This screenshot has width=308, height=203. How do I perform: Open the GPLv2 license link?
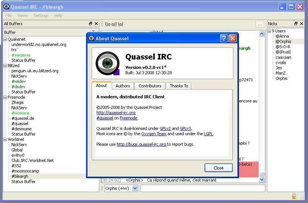tap(165, 128)
